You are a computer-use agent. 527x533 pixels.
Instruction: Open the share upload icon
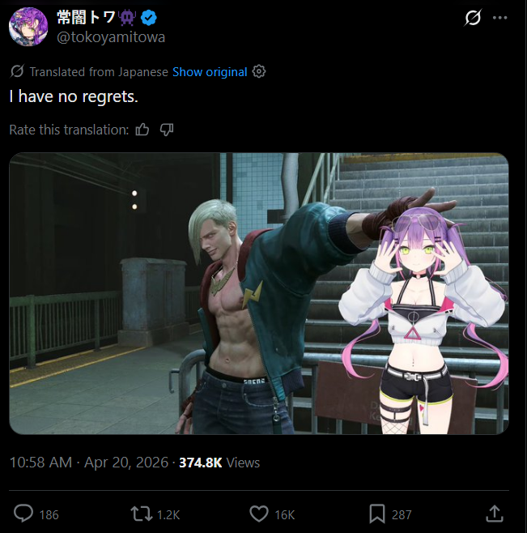tap(494, 514)
